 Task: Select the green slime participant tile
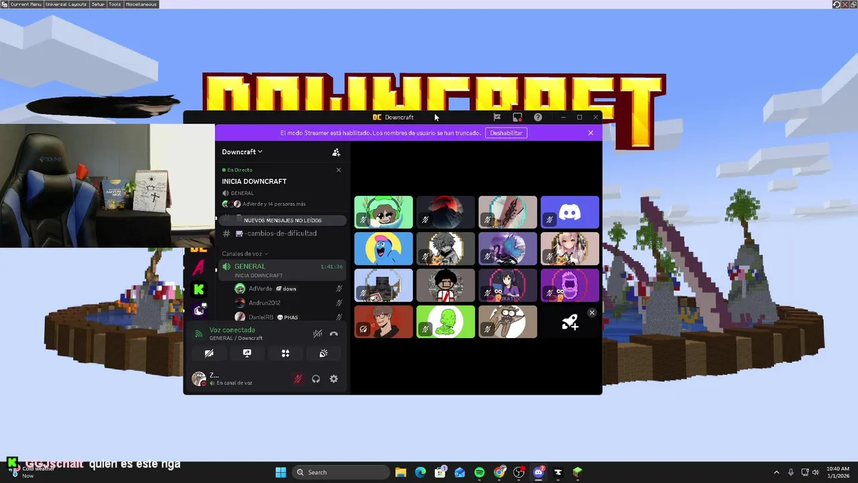[x=446, y=322]
